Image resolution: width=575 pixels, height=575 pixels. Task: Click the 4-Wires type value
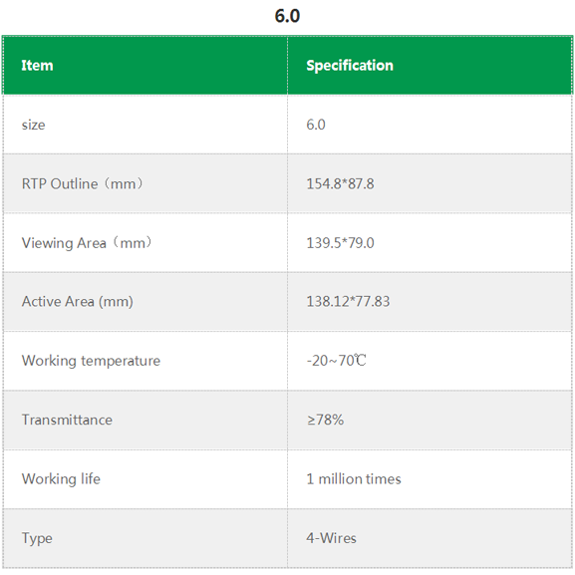click(x=331, y=538)
